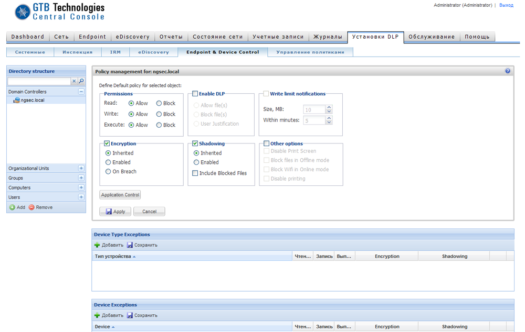
Task: Open the Журналы tab
Action: (328, 37)
